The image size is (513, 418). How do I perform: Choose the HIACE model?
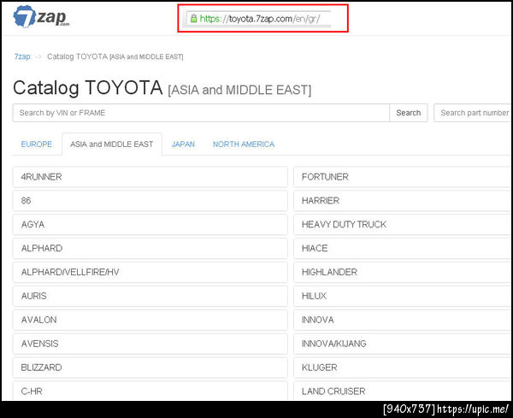click(403, 248)
